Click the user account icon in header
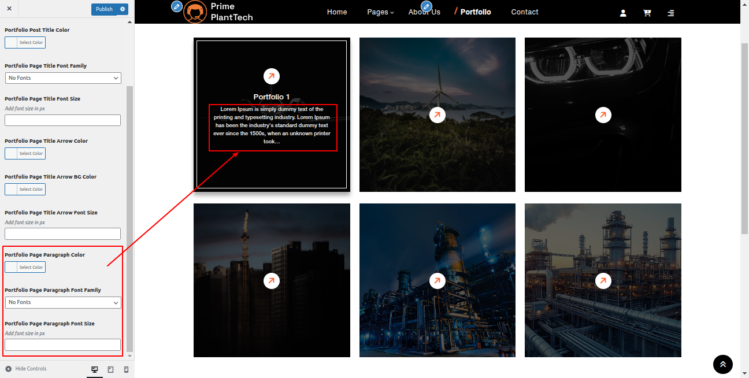 (x=623, y=13)
